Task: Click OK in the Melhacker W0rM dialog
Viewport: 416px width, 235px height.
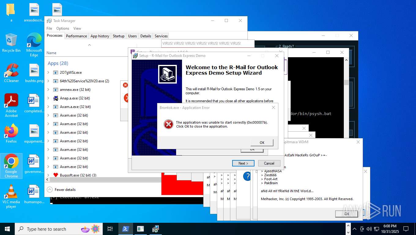Action: (347, 214)
